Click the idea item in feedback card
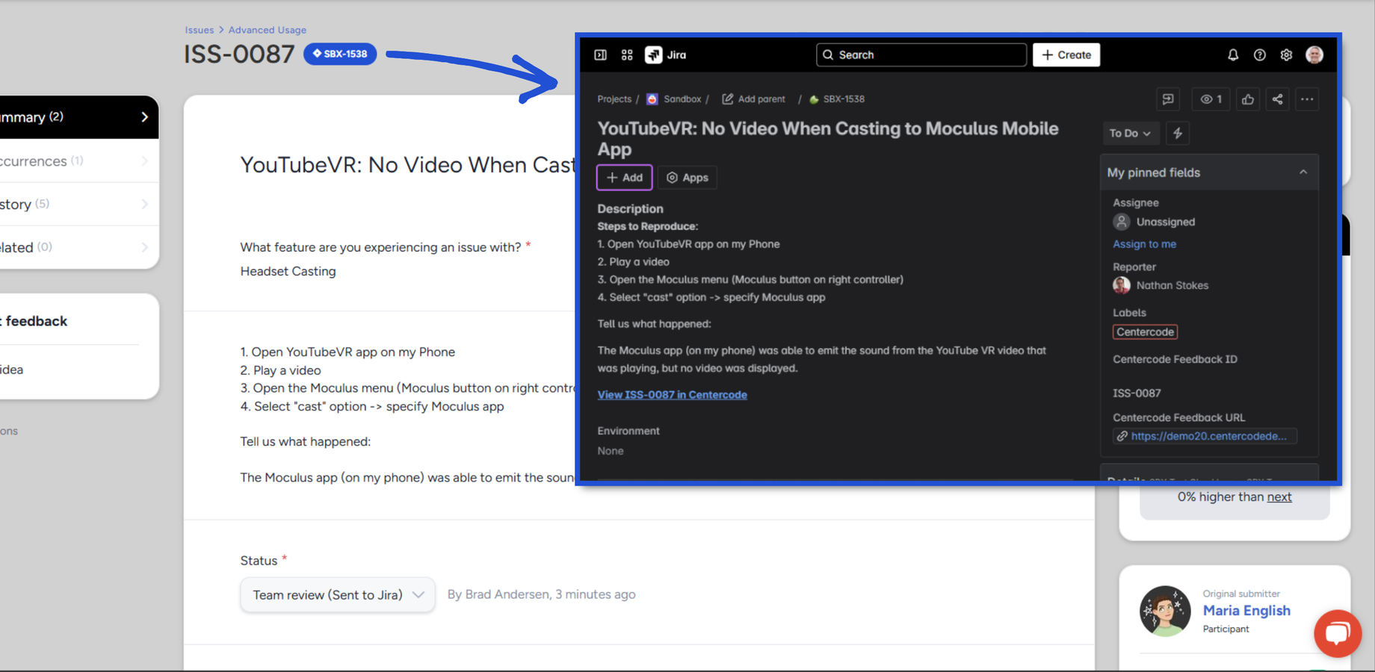 (x=12, y=370)
